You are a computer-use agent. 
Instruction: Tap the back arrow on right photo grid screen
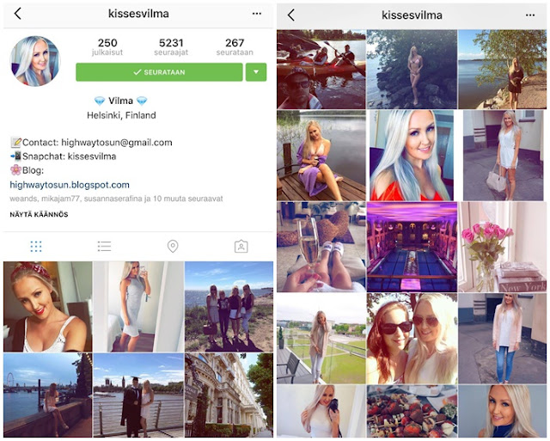291,15
